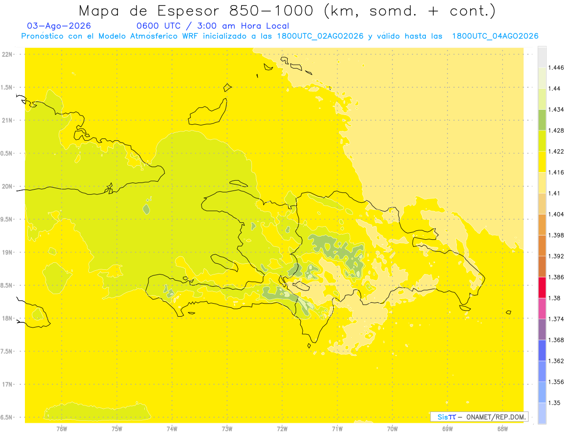Image resolution: width=564 pixels, height=435 pixels.
Task: Click the legend value 1.446
Action: 556,68
